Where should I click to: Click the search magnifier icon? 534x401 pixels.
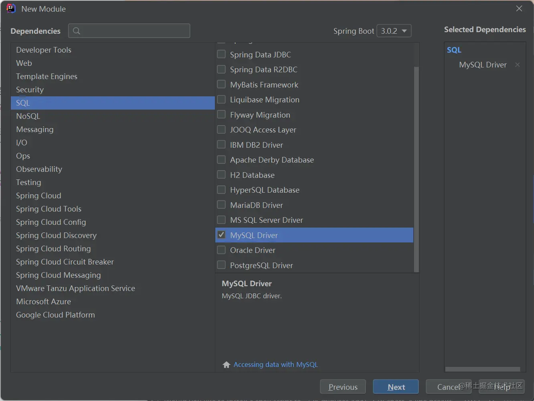click(77, 31)
